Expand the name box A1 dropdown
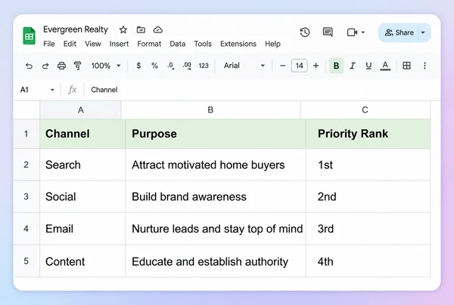 click(x=52, y=90)
